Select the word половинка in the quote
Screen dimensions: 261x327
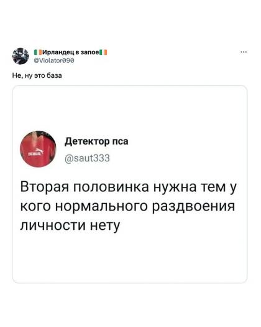point(111,187)
